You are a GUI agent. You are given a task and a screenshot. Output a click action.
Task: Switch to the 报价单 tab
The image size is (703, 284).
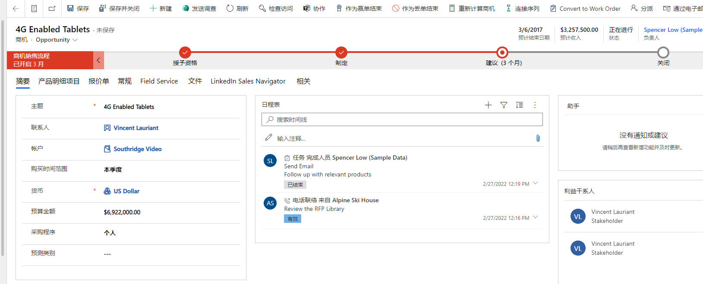click(99, 81)
